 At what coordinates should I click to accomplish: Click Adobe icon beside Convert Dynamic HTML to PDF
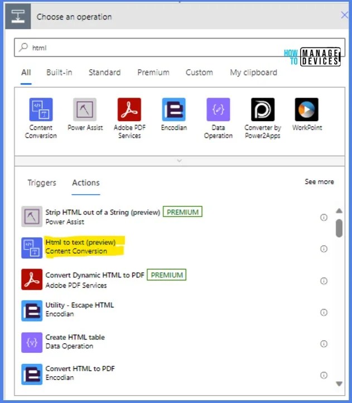click(x=32, y=280)
